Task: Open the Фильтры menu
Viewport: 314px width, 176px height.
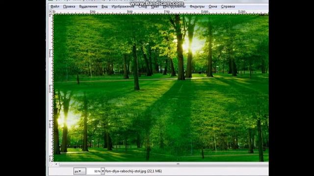Action: pos(197,6)
